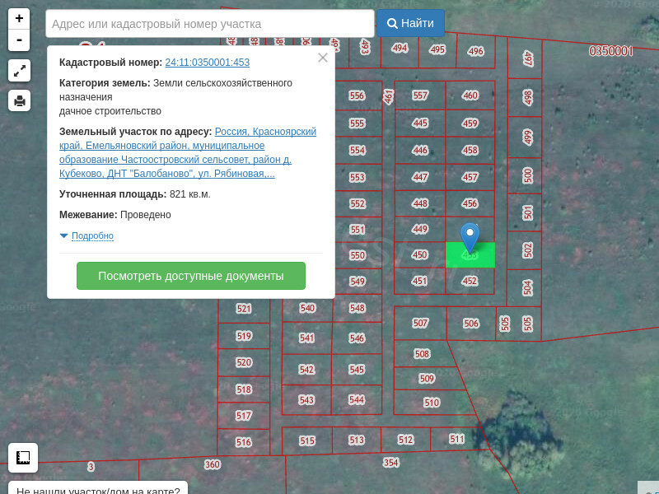Close the parcel info popup
Screen dimensions: 659x494
(323, 58)
